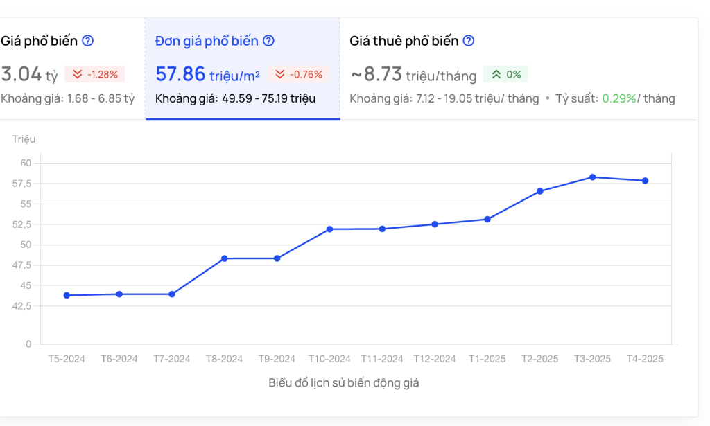Click the -1.28% change badge
Image resolution: width=710 pixels, height=426 pixels.
(x=94, y=74)
